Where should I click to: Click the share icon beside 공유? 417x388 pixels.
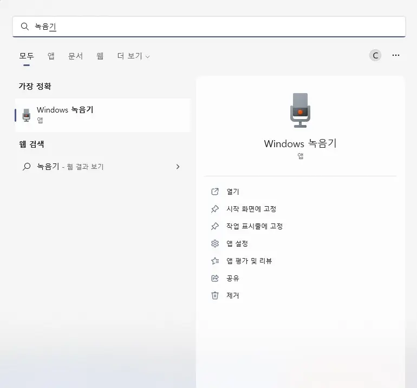coord(215,278)
